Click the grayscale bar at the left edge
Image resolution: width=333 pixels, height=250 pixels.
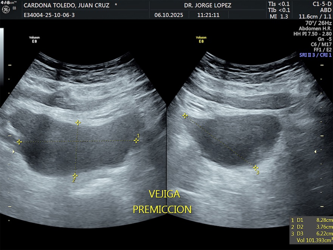click(2, 57)
